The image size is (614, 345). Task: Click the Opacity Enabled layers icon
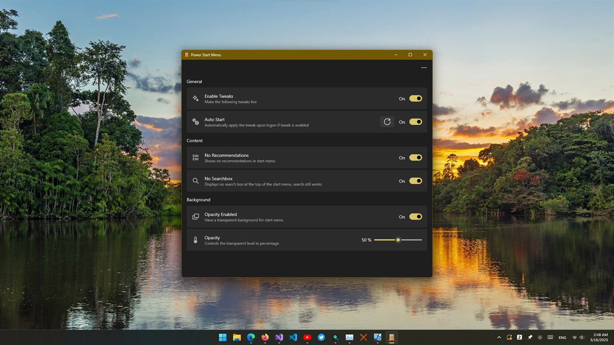click(x=195, y=217)
